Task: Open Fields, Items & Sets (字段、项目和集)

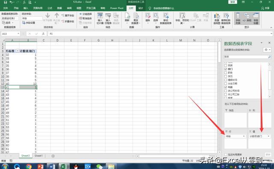Action: click(182, 18)
